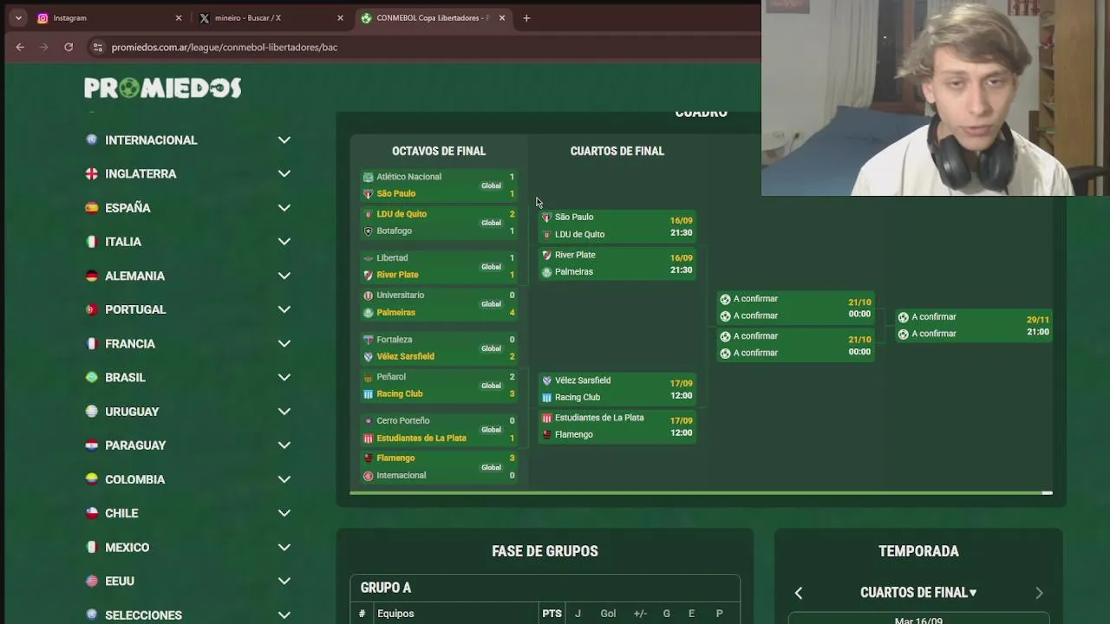Expand the Uruguay section

point(284,411)
